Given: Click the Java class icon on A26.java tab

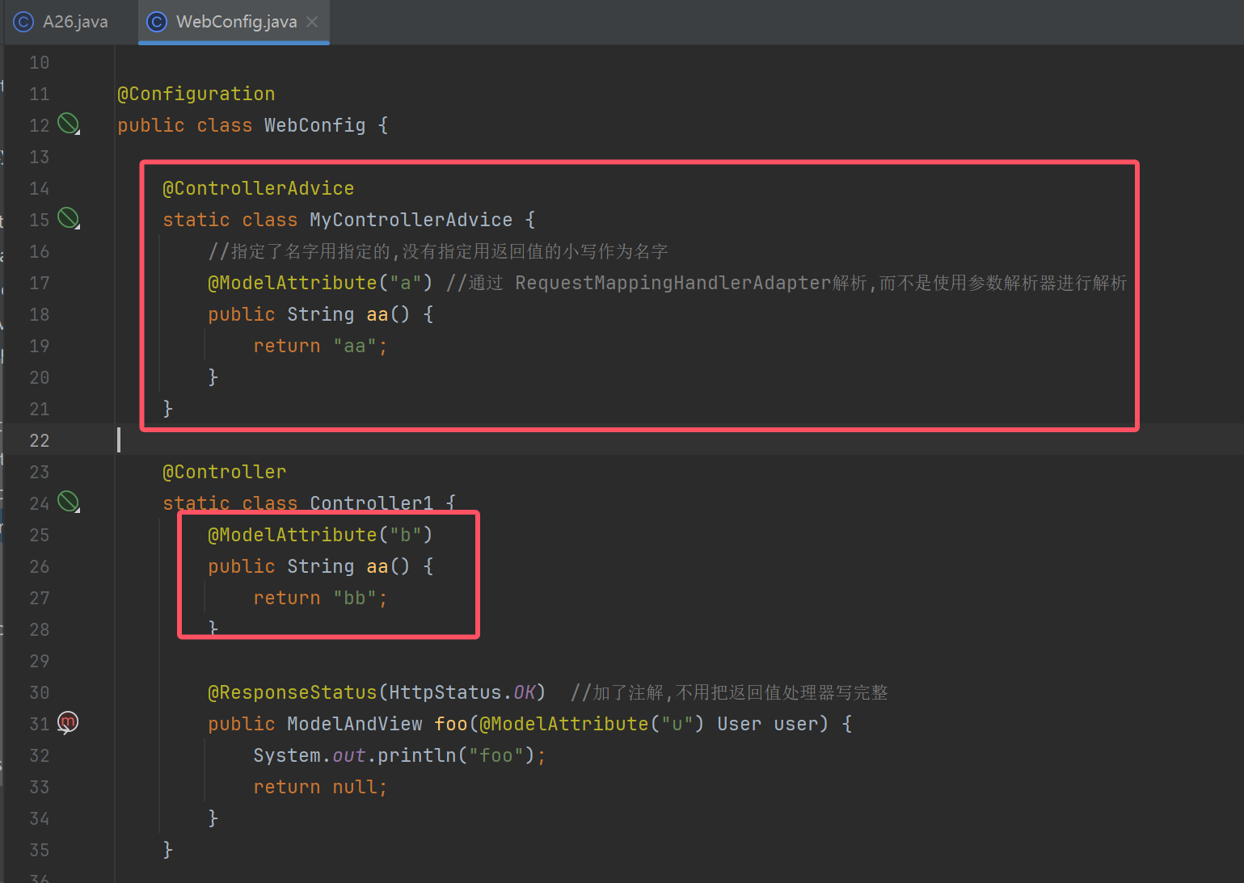Looking at the screenshot, I should pyautogui.click(x=23, y=22).
